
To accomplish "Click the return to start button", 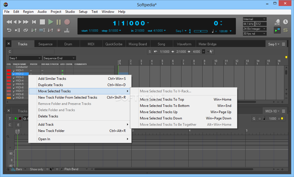I will 34,22.
